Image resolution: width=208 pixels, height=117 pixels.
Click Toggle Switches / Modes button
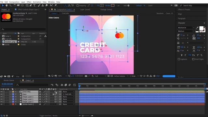(x=48, y=116)
